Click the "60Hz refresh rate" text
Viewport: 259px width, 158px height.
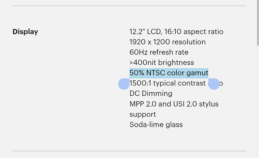[159, 52]
